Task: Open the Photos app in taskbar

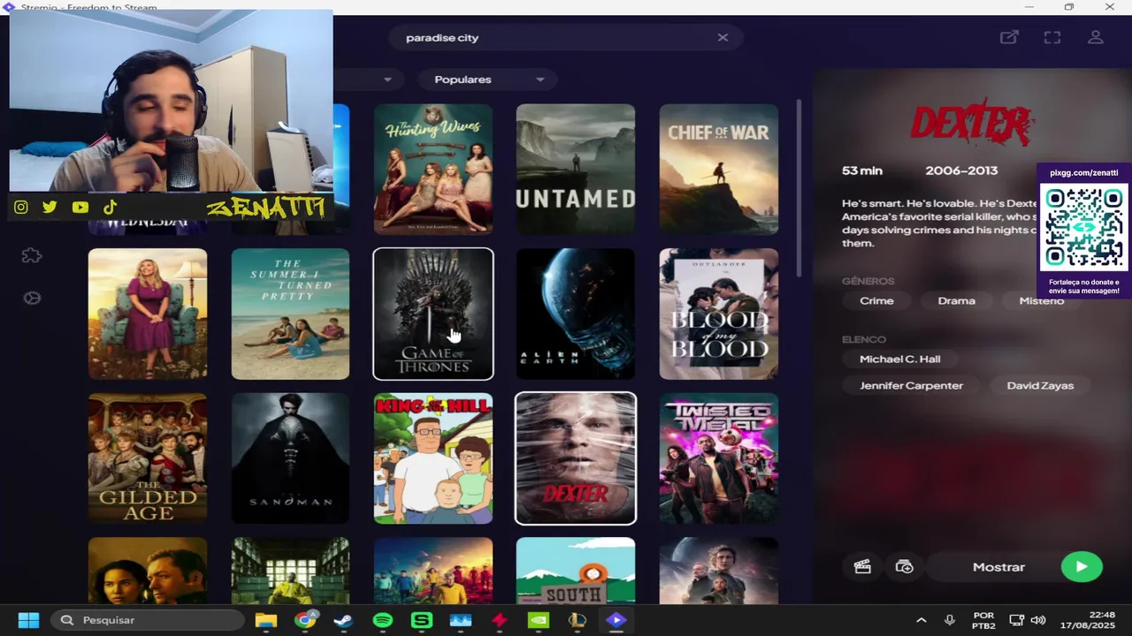Action: tap(460, 620)
